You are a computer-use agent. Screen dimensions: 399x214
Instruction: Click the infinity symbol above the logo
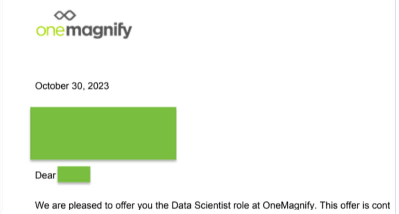coord(65,15)
